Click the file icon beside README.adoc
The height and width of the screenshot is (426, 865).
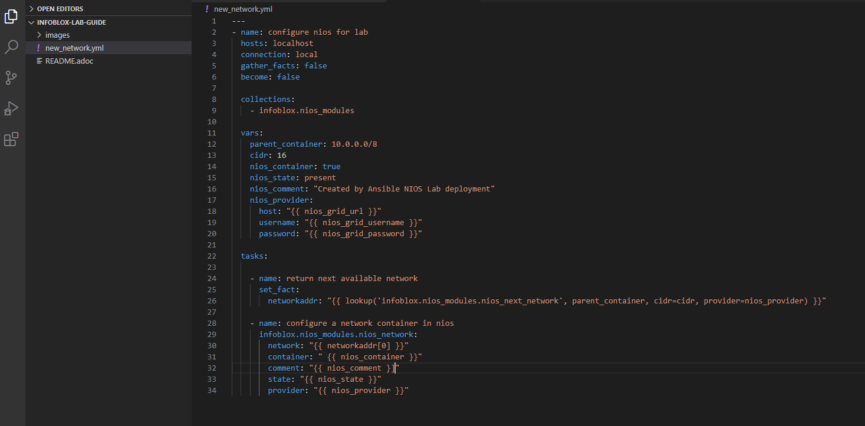pos(39,61)
